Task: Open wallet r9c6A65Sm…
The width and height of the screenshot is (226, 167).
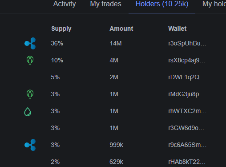Action: coord(187,145)
